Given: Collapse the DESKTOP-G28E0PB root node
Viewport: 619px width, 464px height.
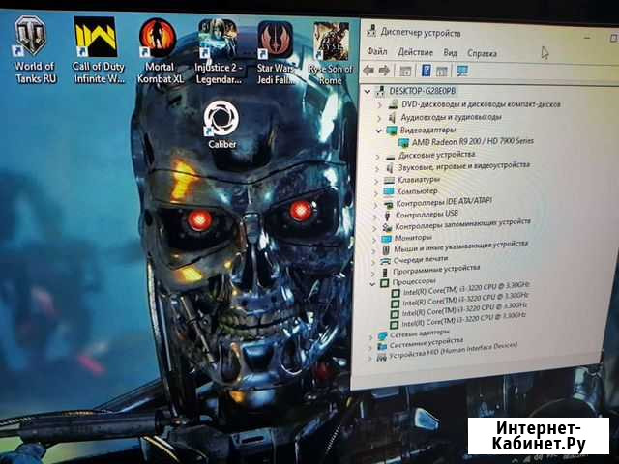Looking at the screenshot, I should [x=368, y=92].
